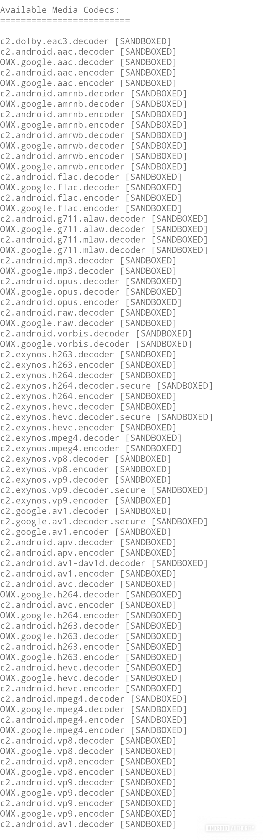Click the c2.android.g711.alaw.decoder entry
Viewport: 263px width, 840px height.
(104, 219)
